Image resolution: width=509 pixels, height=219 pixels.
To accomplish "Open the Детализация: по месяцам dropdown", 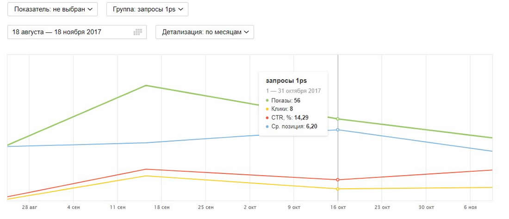I will [205, 32].
